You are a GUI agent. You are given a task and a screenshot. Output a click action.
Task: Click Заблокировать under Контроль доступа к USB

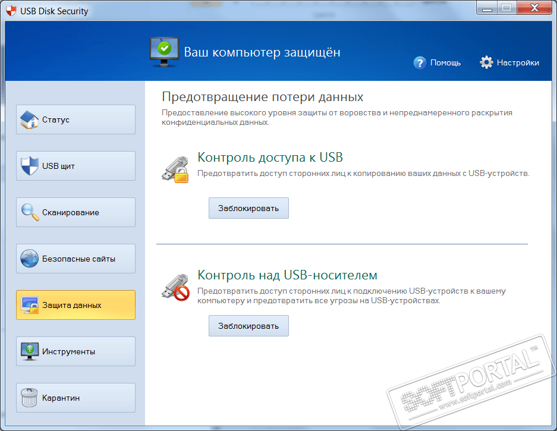coord(248,208)
